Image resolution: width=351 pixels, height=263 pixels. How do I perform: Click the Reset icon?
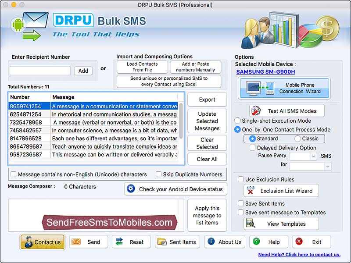point(120,242)
